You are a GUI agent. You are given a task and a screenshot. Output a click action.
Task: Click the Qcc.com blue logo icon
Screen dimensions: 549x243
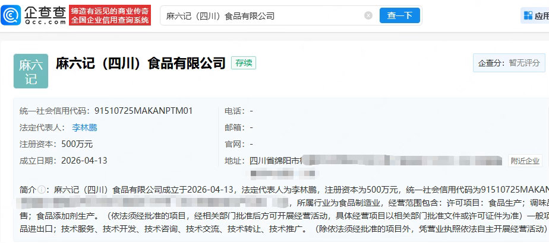point(11,15)
